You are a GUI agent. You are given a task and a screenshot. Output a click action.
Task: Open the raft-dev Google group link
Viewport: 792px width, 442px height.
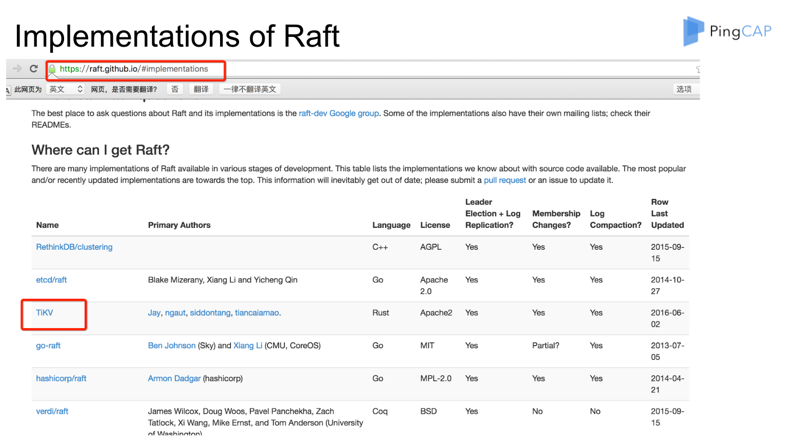[339, 113]
